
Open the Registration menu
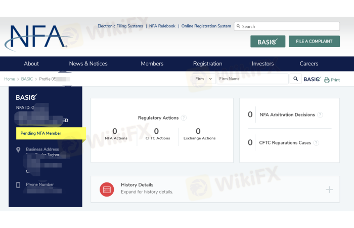[207, 64]
